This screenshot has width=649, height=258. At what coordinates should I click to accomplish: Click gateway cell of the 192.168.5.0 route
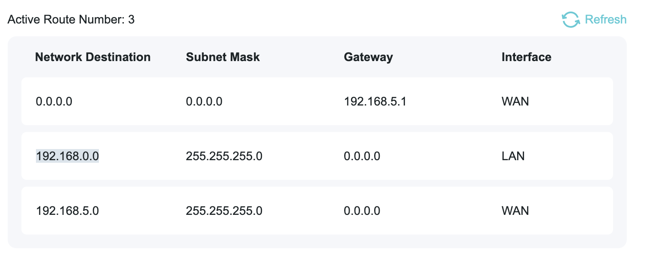(362, 211)
